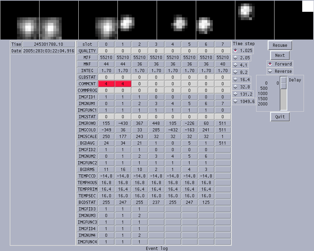This screenshot has width=314, height=251.
Task: Click the INTEG row label
Action: pos(87,71)
